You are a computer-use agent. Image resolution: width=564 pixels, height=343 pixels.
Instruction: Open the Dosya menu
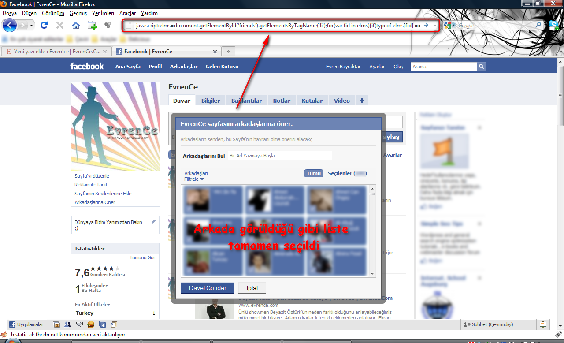10,13
